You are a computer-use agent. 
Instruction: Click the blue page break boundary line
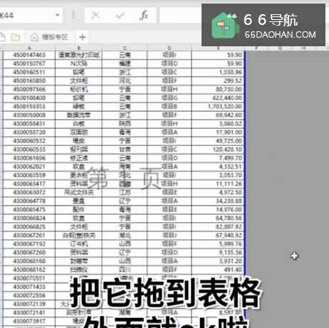tap(245, 166)
